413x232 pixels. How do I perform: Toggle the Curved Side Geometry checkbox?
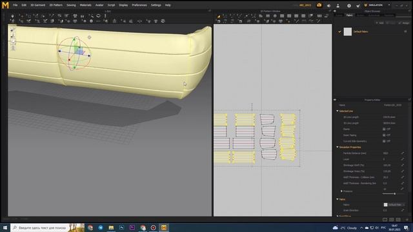[384, 141]
